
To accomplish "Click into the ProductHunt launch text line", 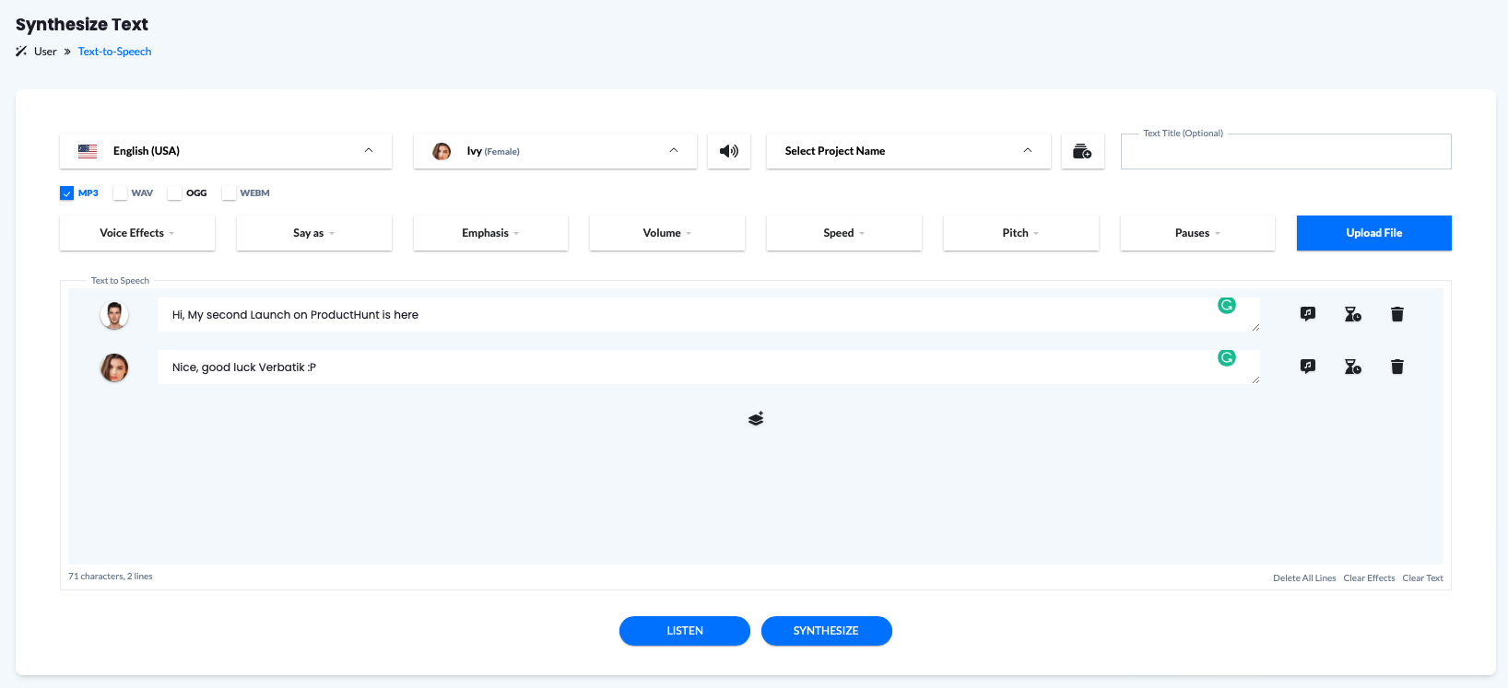I will [708, 315].
